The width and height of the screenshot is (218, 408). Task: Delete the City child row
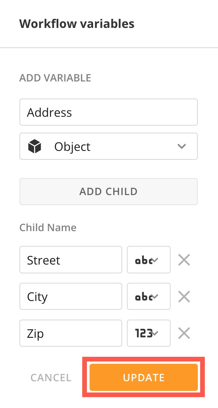point(184,297)
